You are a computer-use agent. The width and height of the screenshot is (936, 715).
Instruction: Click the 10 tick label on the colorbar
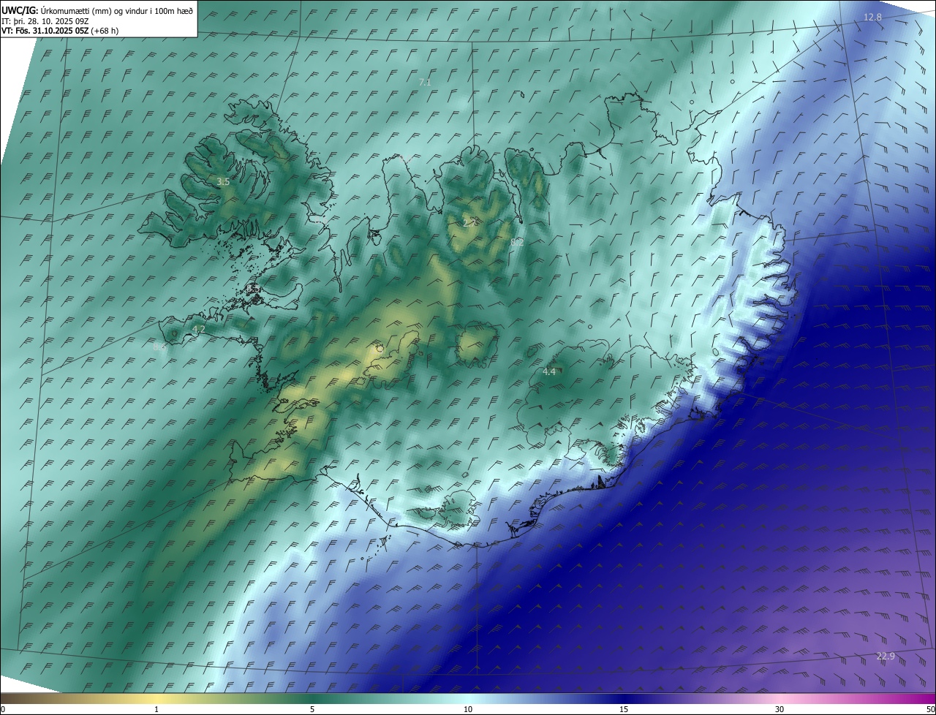(x=468, y=709)
